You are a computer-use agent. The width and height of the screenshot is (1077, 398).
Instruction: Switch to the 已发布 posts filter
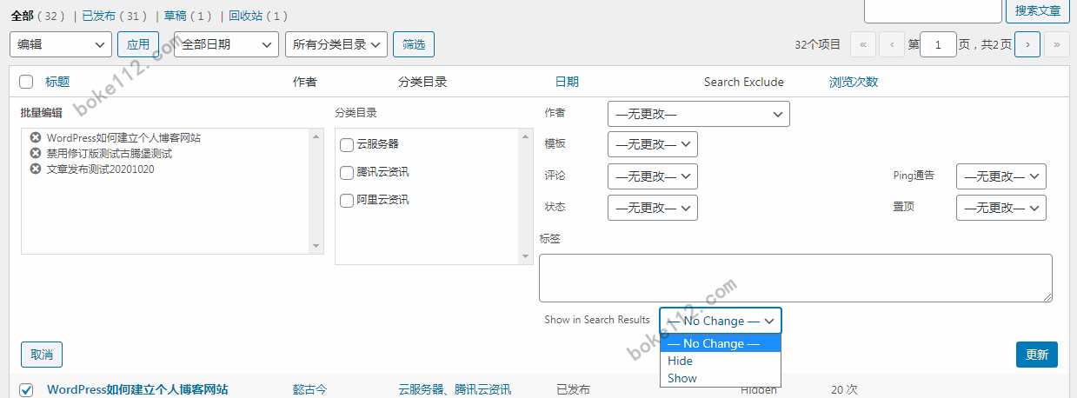tap(97, 16)
